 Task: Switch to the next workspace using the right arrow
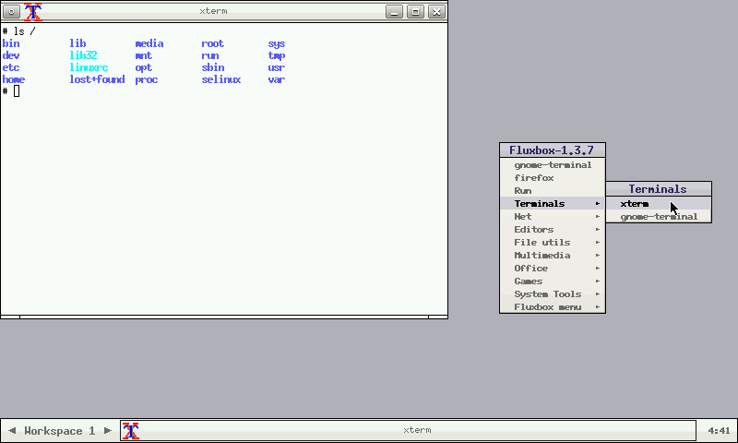[108, 430]
